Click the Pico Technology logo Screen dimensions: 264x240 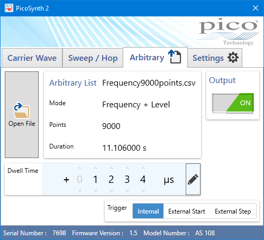point(229,31)
